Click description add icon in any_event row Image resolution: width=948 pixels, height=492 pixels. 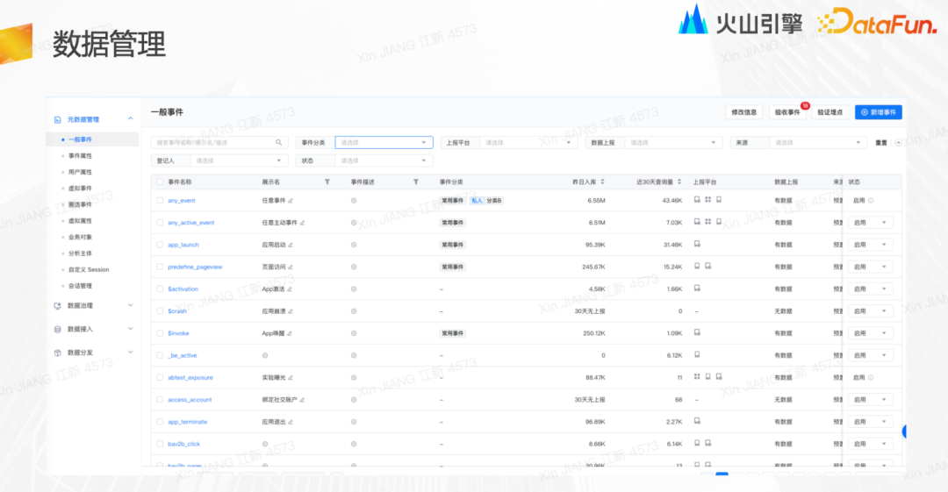click(x=354, y=201)
